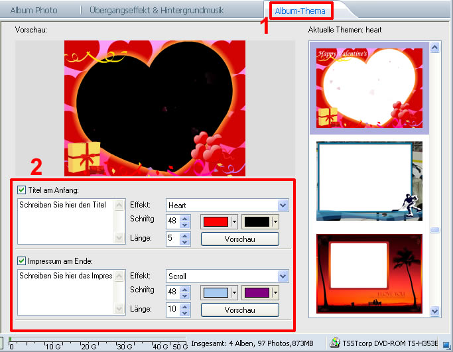Toggle the Impressum am Ende checkbox
The height and width of the screenshot is (352, 453).
point(21,261)
